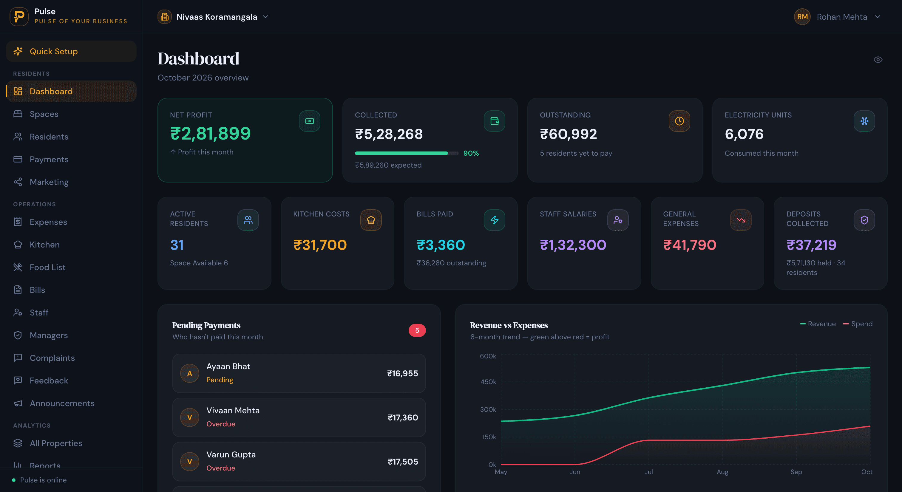This screenshot has height=492, width=902.
Task: Click the Net Profit cash icon
Action: coord(310,121)
